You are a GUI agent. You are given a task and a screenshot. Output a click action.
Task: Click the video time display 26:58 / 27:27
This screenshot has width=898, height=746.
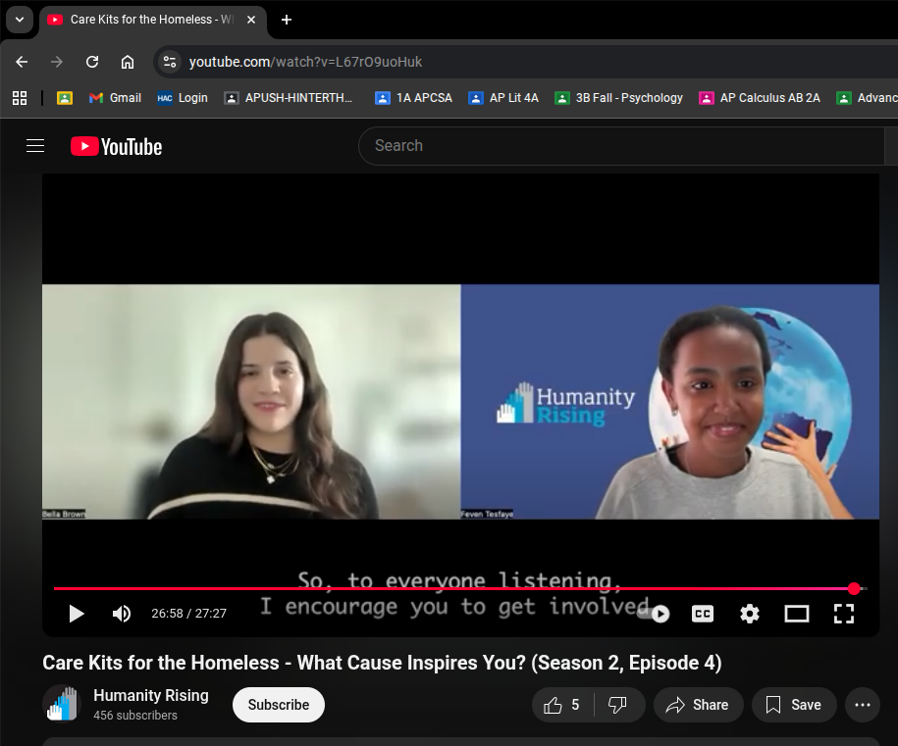click(x=189, y=614)
